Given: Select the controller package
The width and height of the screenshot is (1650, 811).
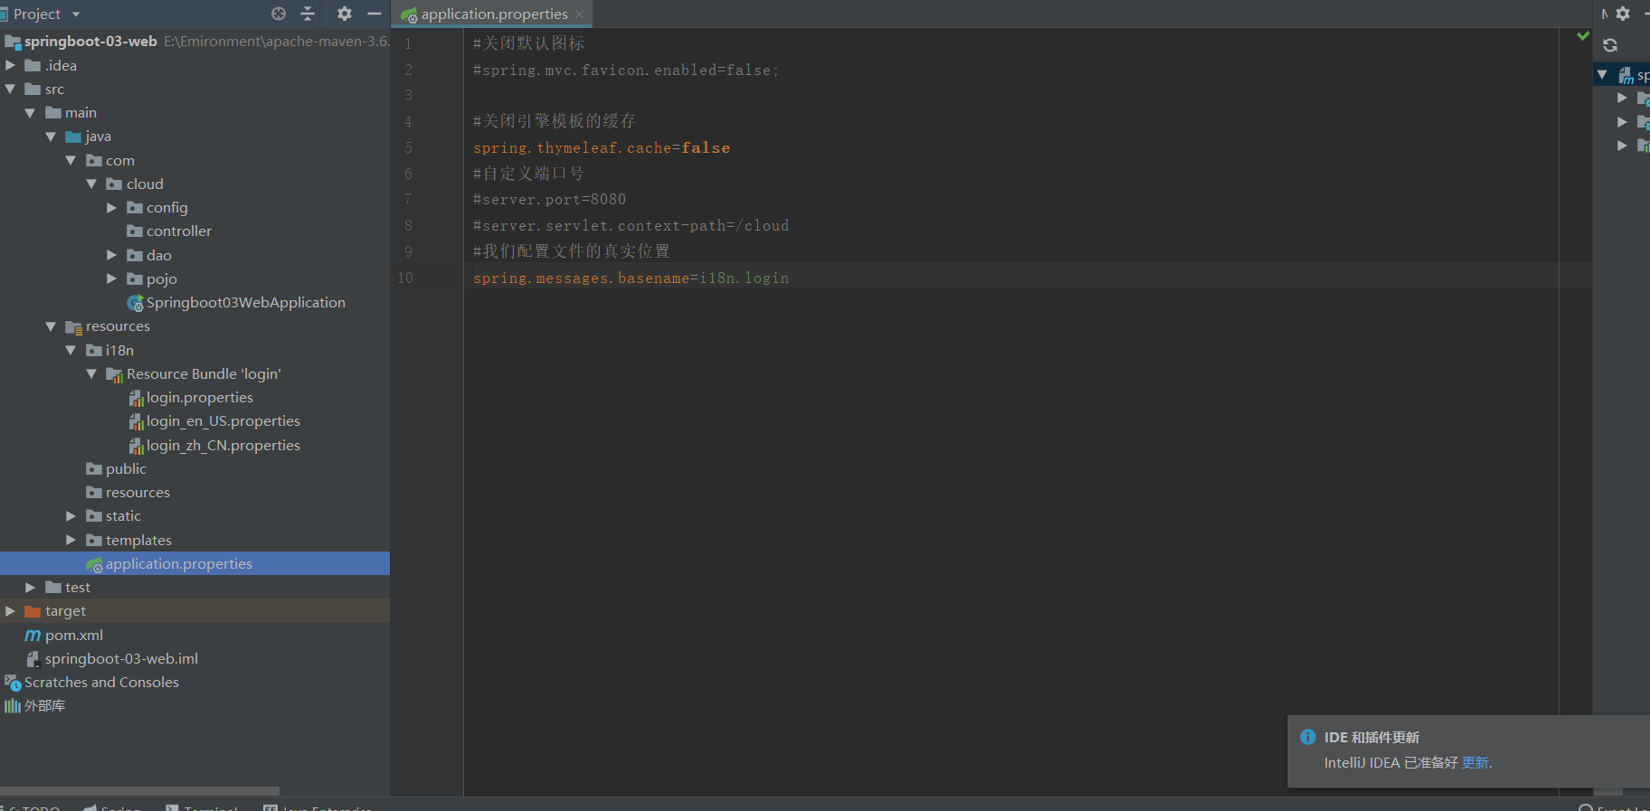Looking at the screenshot, I should (178, 231).
